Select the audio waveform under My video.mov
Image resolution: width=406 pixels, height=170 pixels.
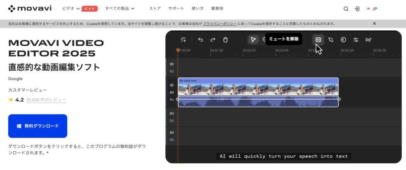pyautogui.click(x=258, y=101)
